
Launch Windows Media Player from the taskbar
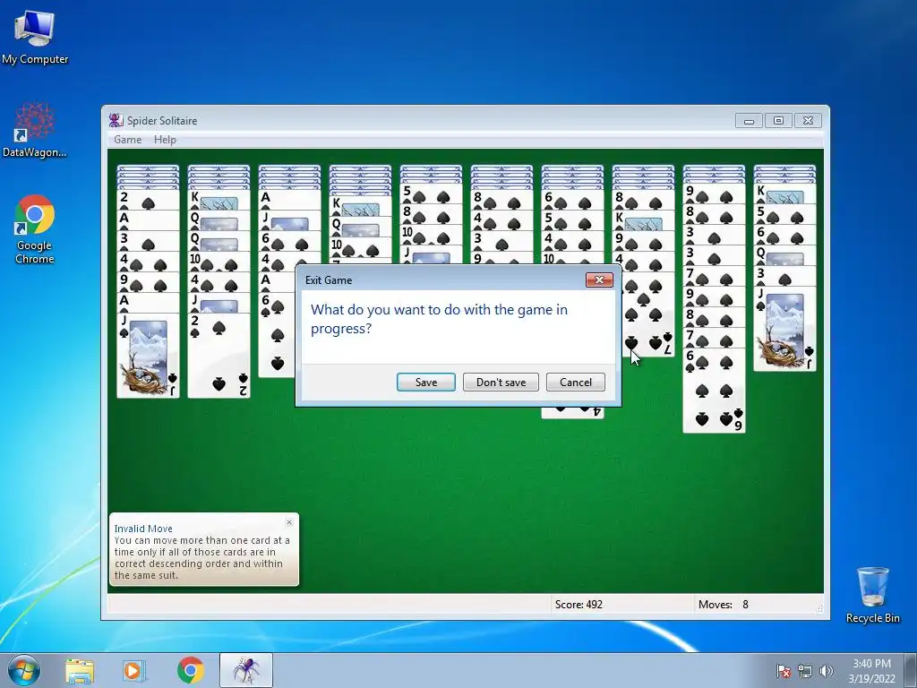coord(134,670)
